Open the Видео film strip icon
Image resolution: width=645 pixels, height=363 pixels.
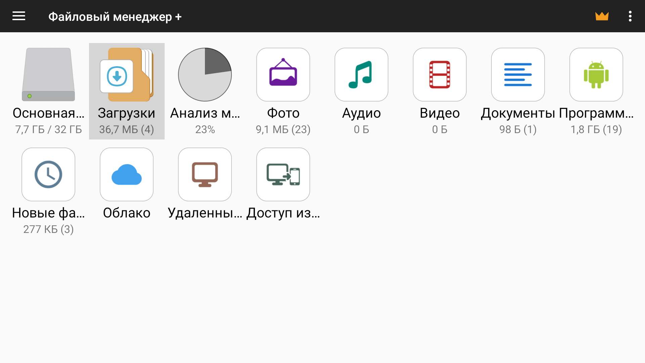click(440, 74)
